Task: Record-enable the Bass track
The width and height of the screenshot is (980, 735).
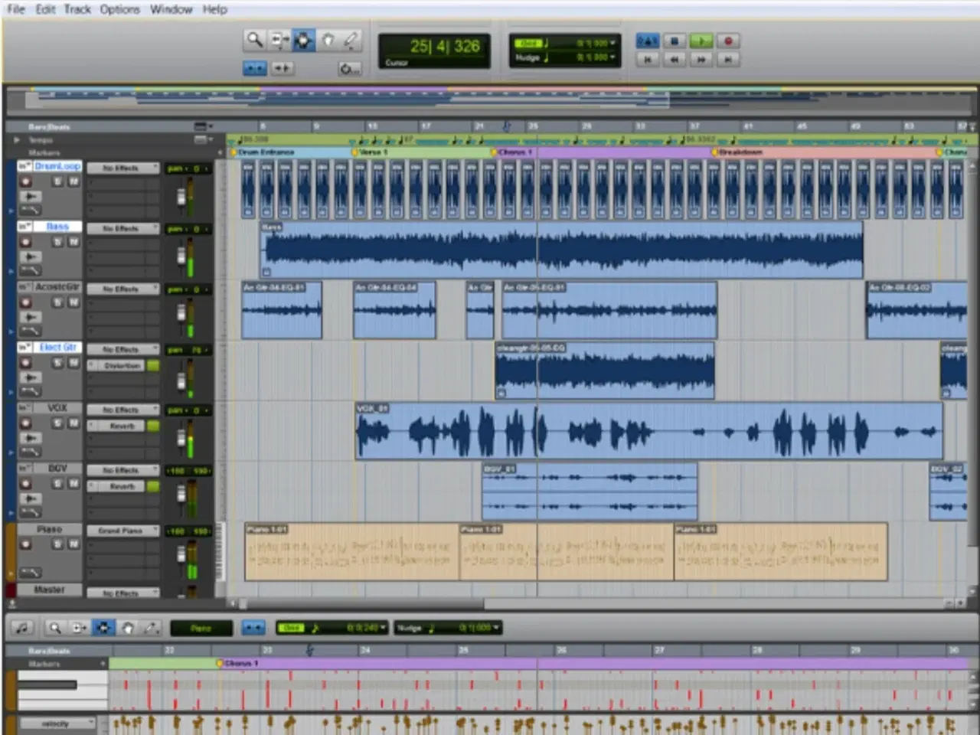Action: coord(25,242)
